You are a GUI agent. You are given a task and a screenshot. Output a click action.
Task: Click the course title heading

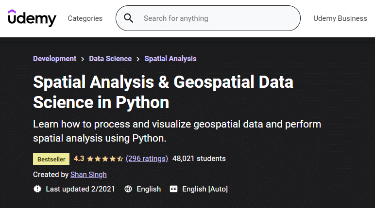163,92
